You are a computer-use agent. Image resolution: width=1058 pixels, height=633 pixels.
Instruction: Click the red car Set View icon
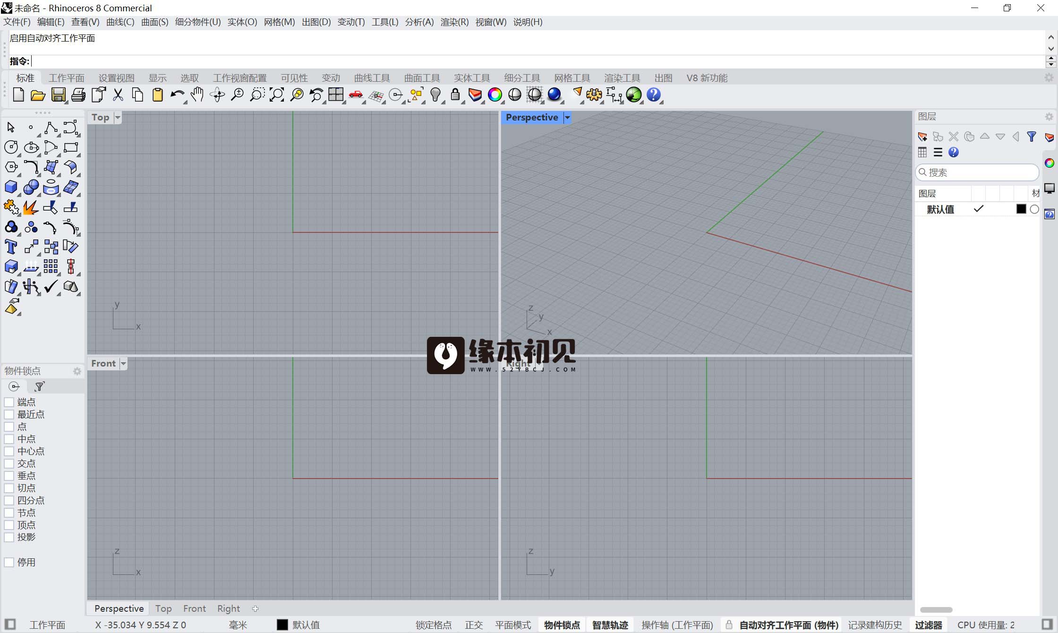click(x=356, y=95)
